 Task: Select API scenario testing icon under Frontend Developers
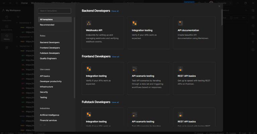[x=135, y=69]
